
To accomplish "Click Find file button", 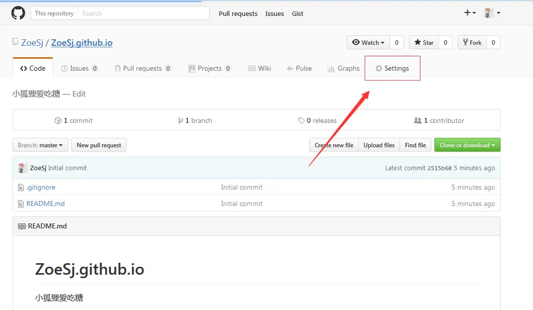I will click(415, 145).
